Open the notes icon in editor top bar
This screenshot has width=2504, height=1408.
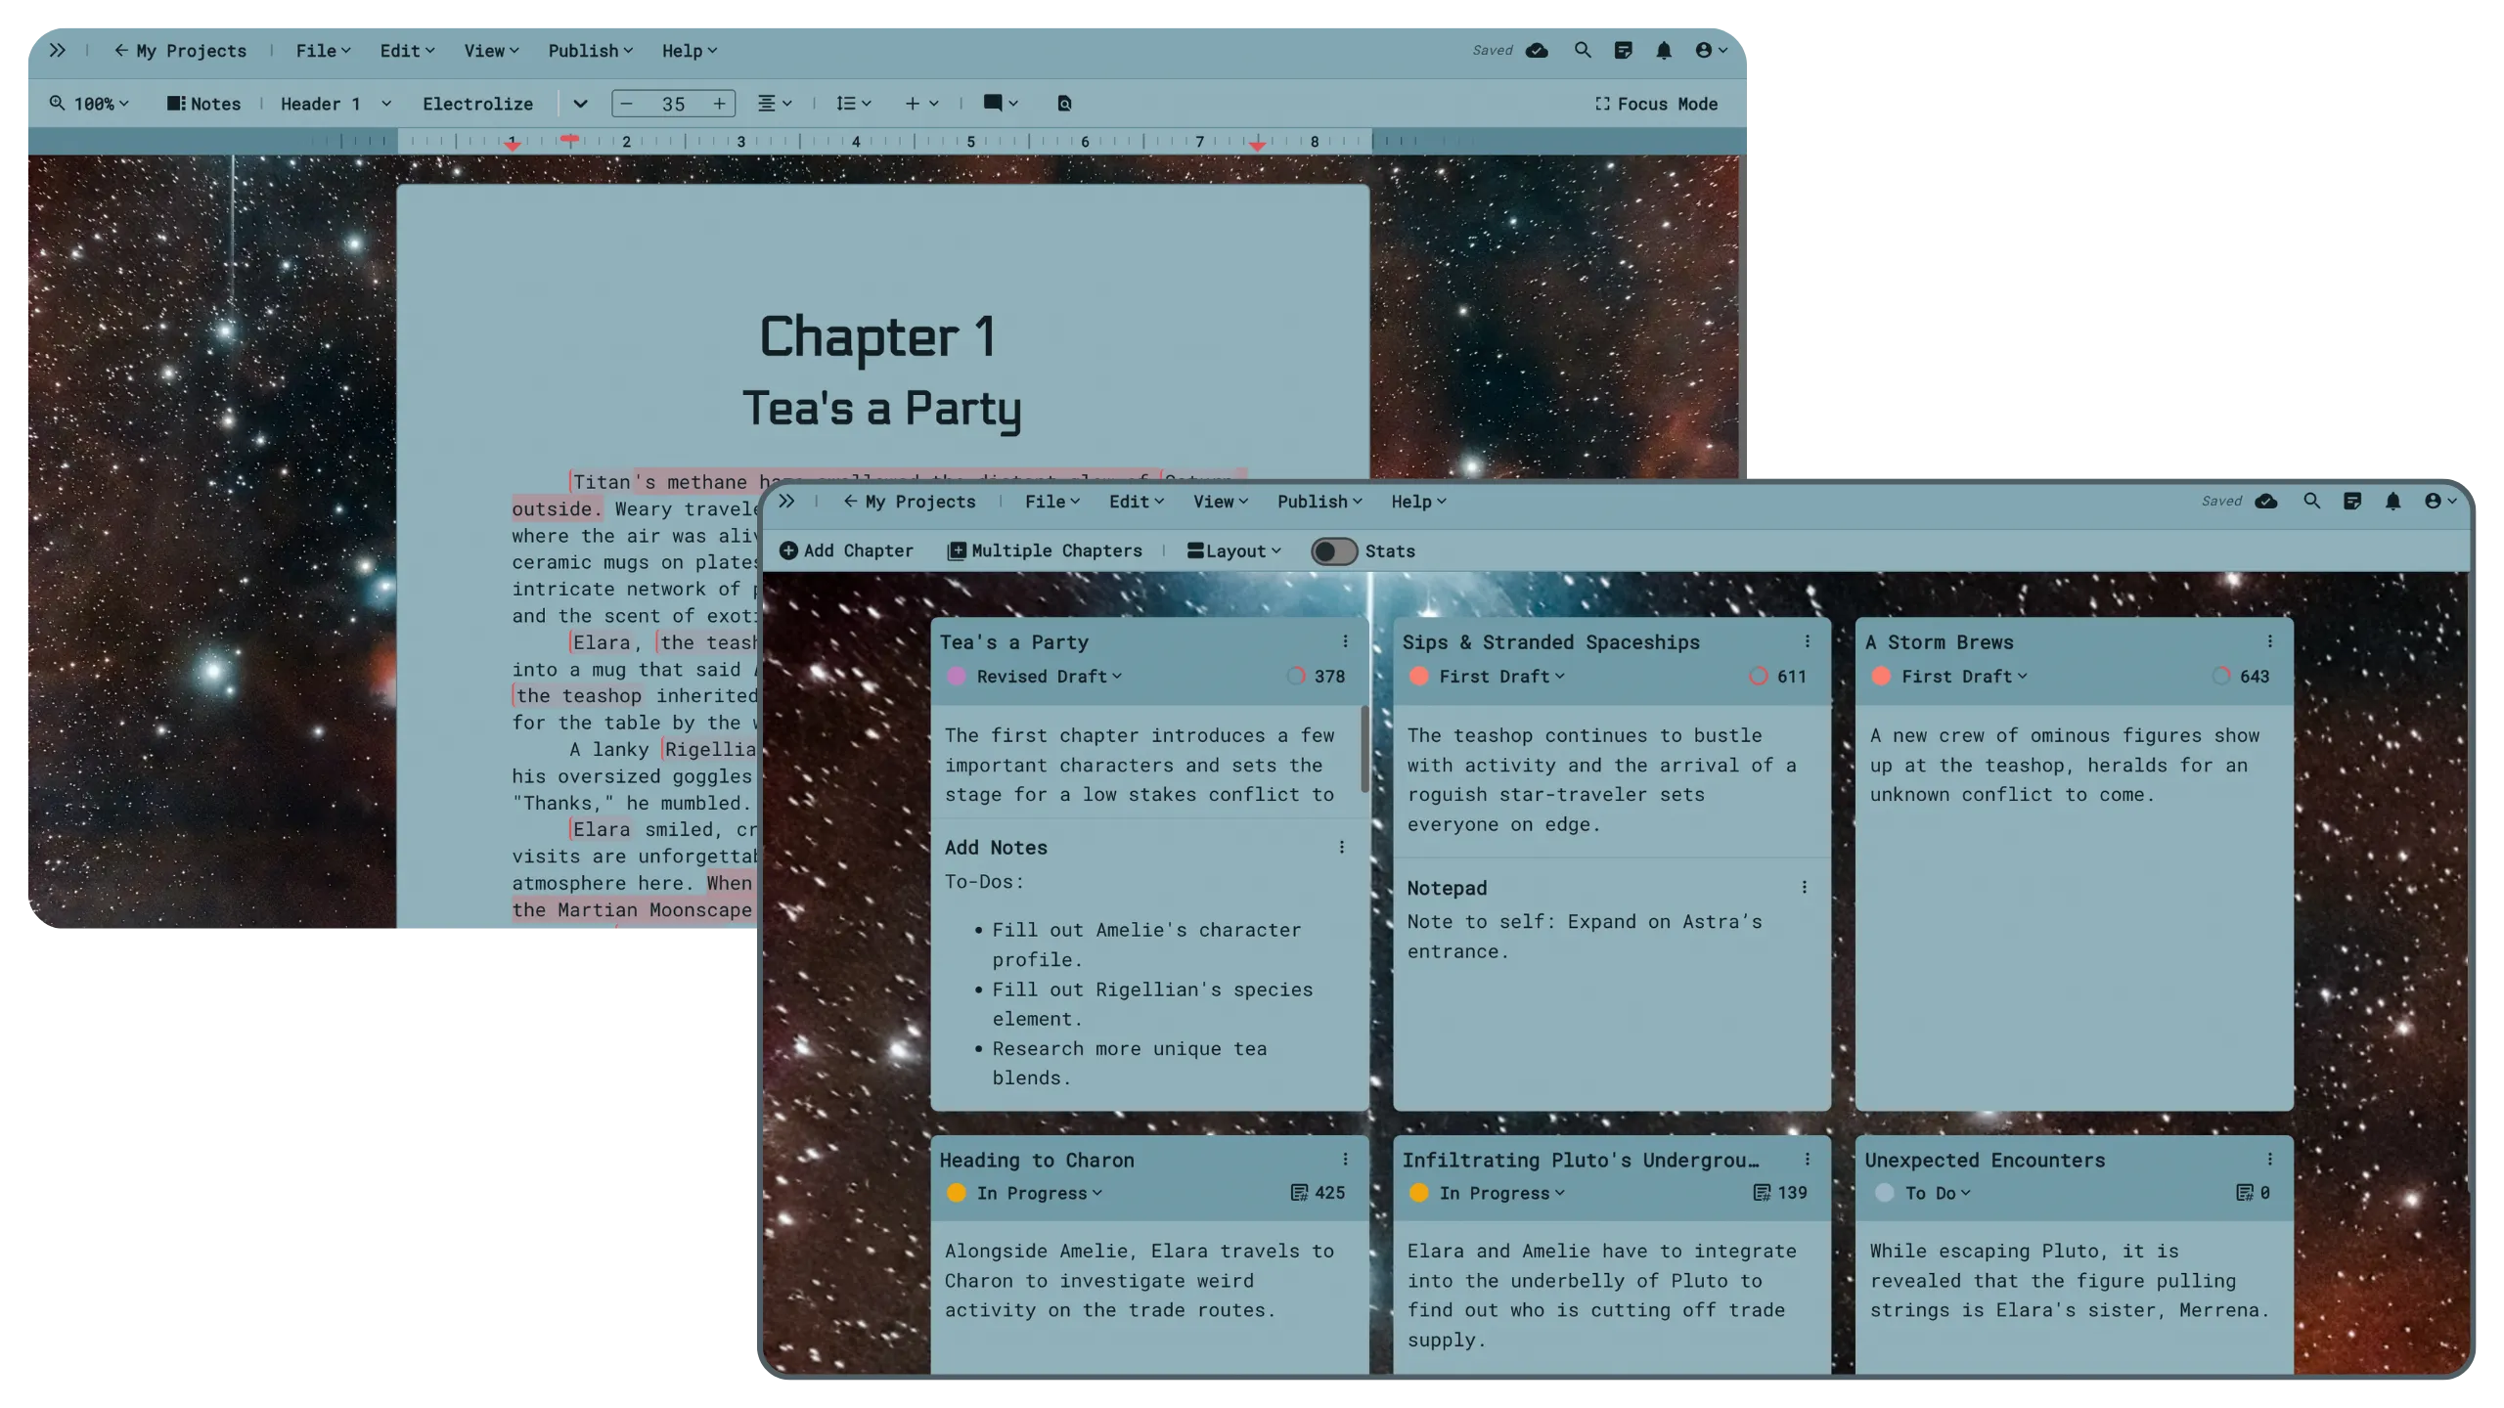tap(1624, 50)
